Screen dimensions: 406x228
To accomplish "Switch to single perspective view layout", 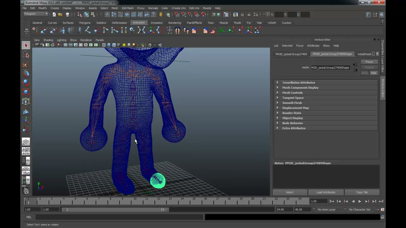I will [26, 142].
